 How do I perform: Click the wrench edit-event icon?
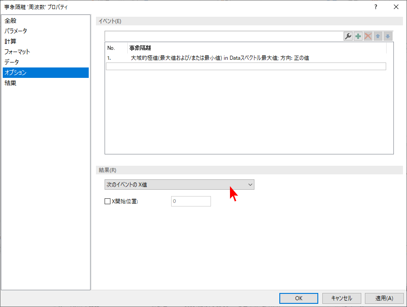point(348,36)
